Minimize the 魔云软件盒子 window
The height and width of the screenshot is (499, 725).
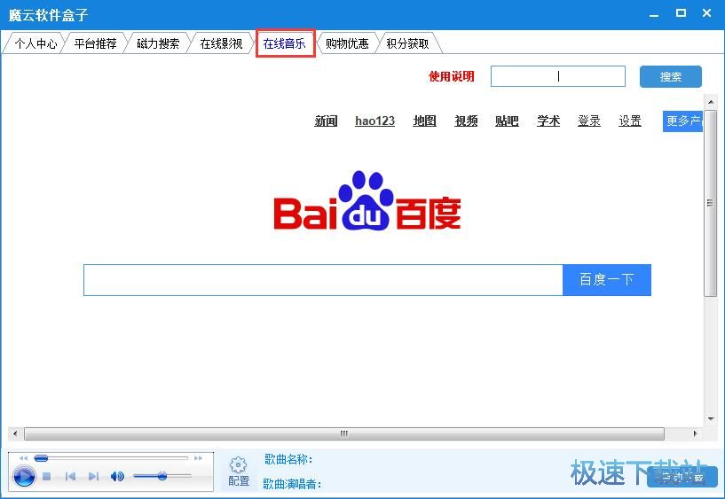654,14
